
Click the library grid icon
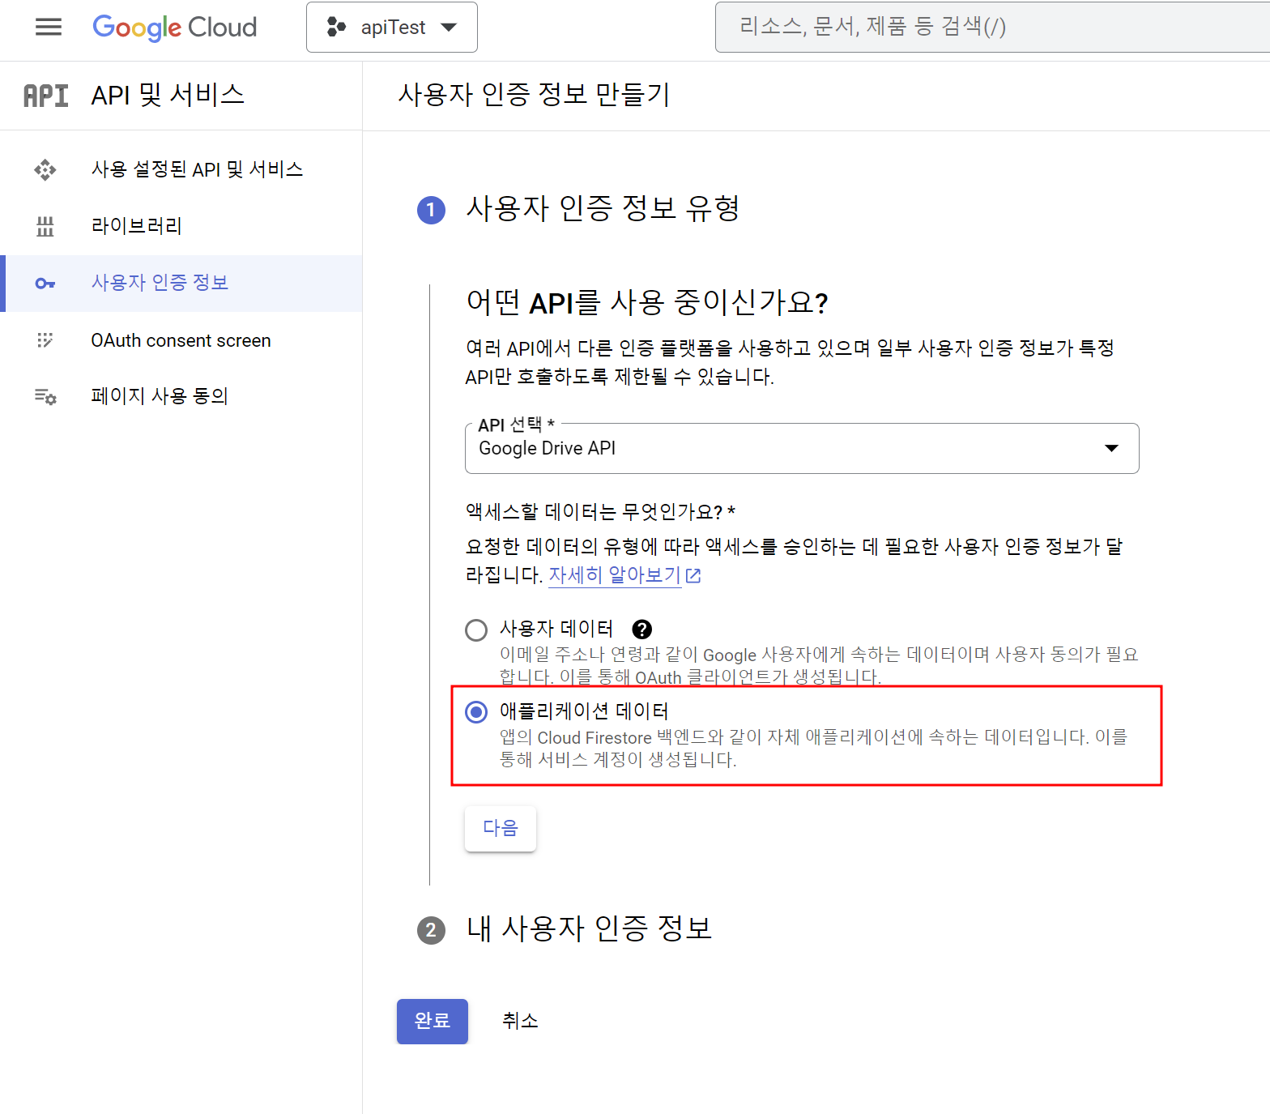click(x=45, y=226)
